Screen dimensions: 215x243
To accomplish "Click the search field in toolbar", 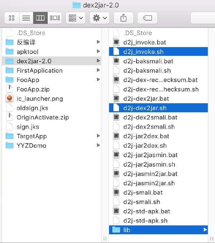I will click(203, 18).
